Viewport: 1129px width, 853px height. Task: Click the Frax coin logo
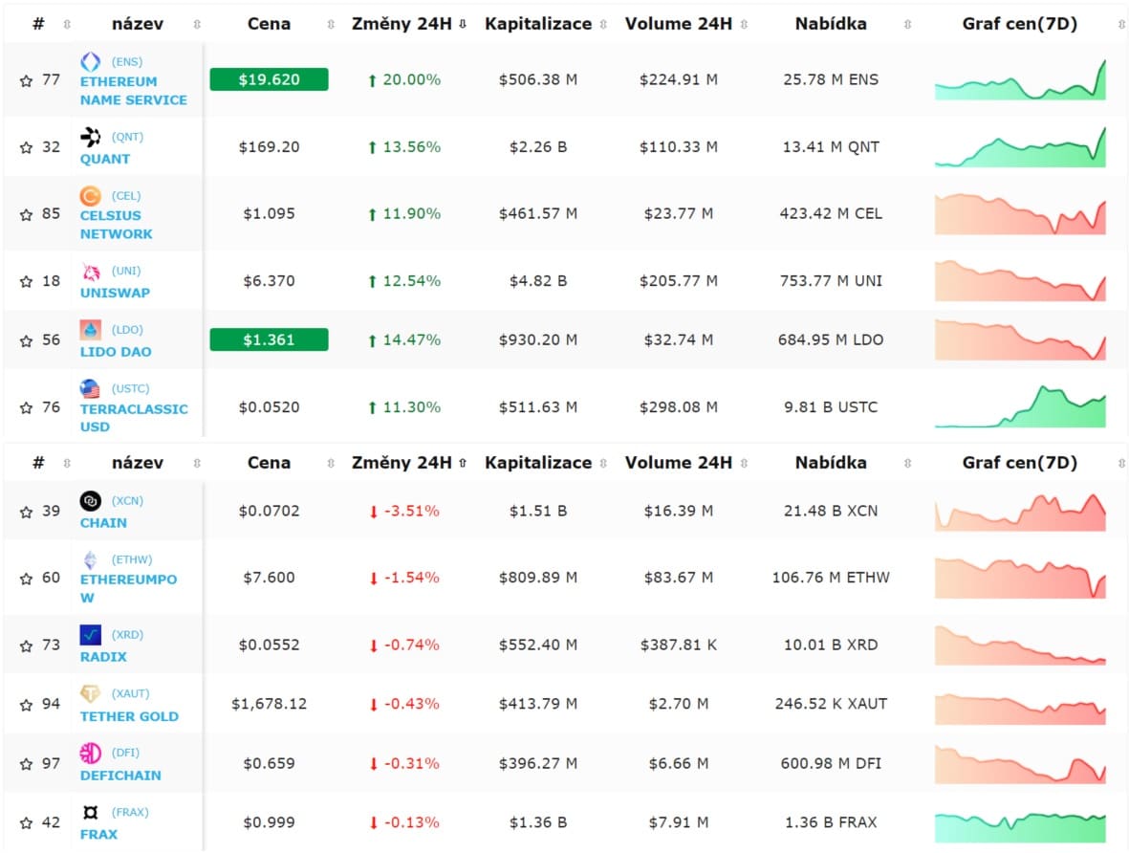tap(90, 813)
